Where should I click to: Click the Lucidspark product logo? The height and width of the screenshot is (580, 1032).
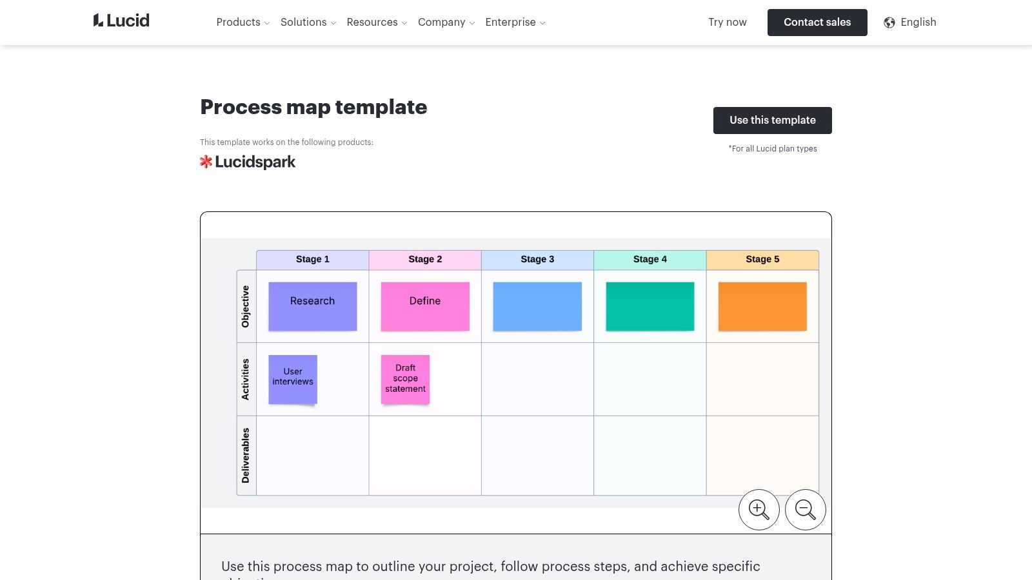coord(248,161)
